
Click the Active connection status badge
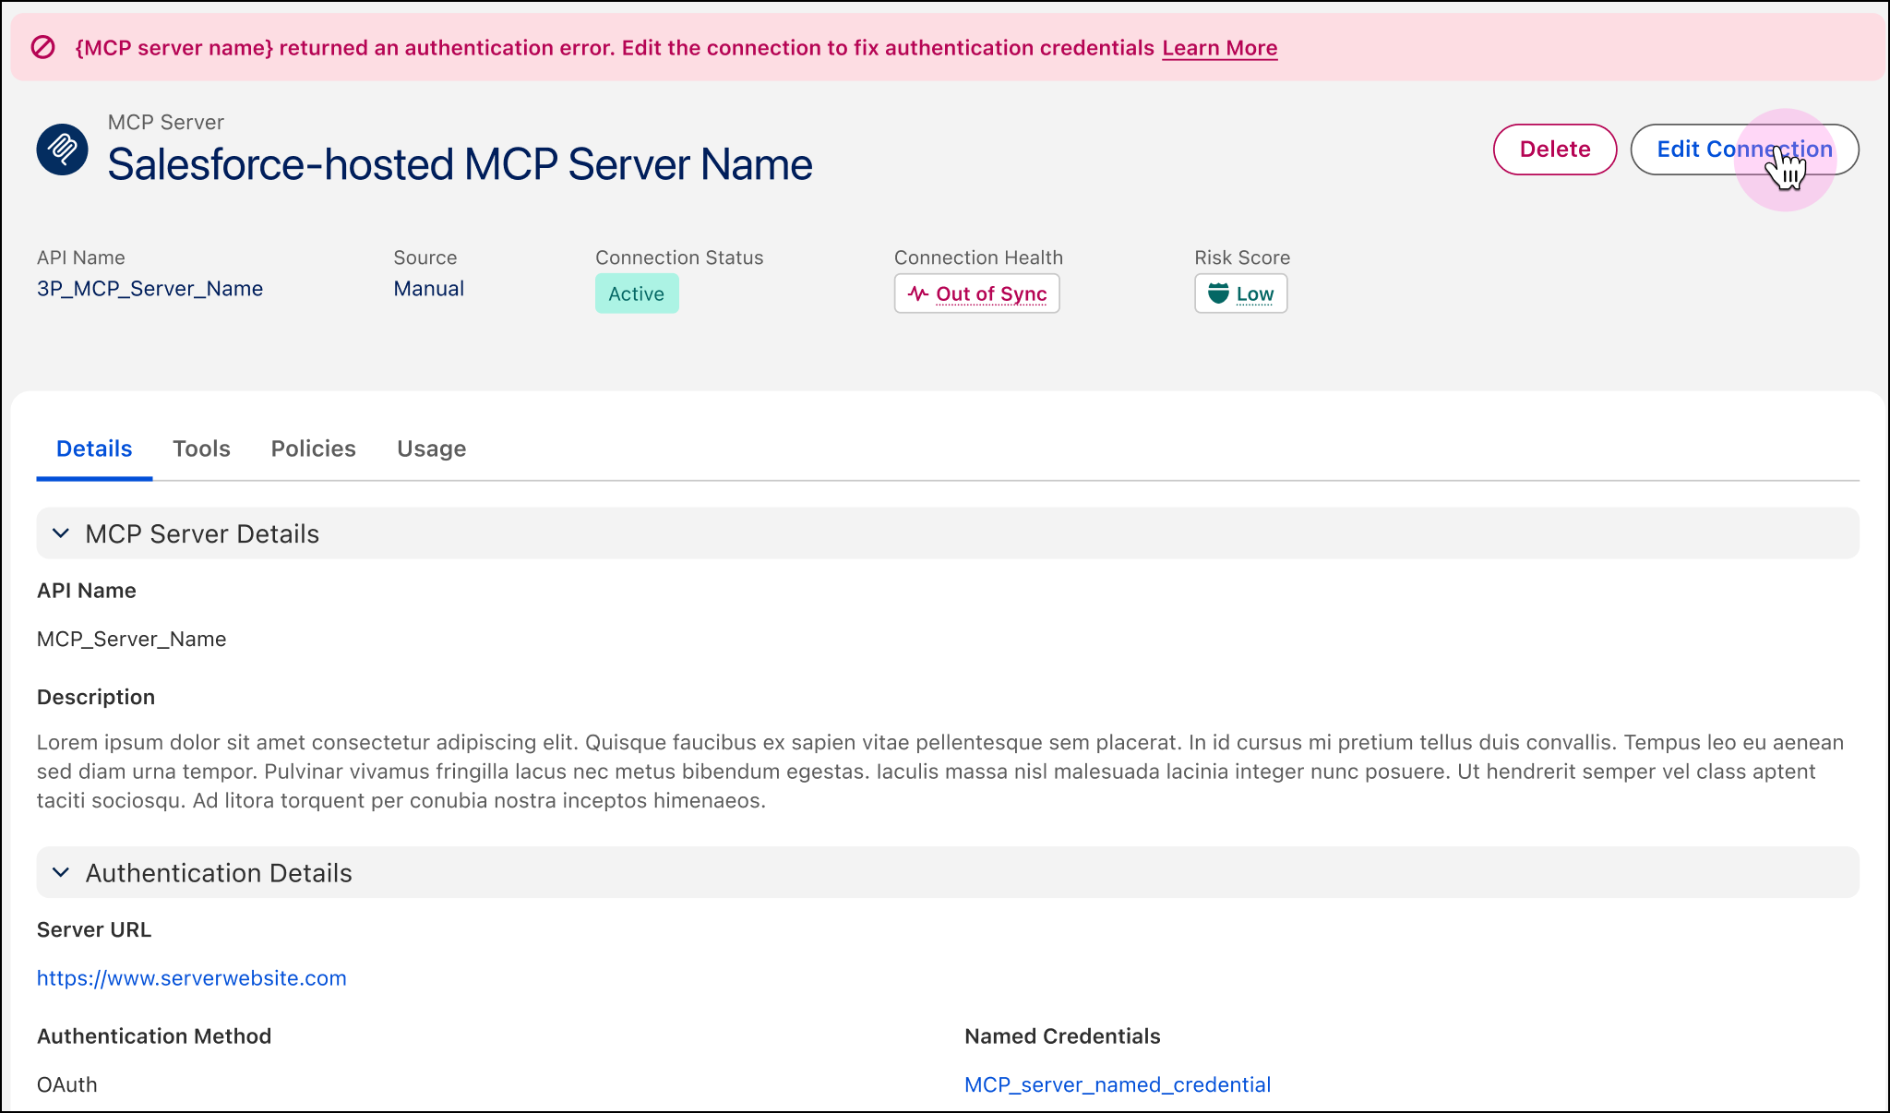[x=637, y=293]
